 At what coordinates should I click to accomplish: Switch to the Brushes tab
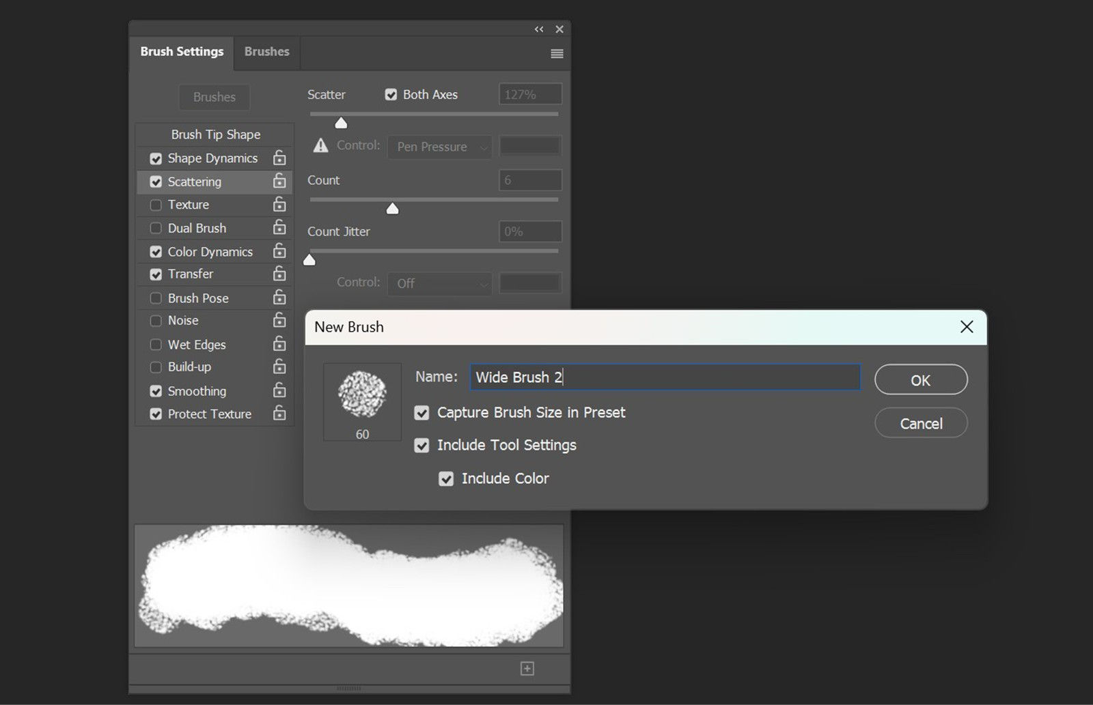(x=266, y=51)
